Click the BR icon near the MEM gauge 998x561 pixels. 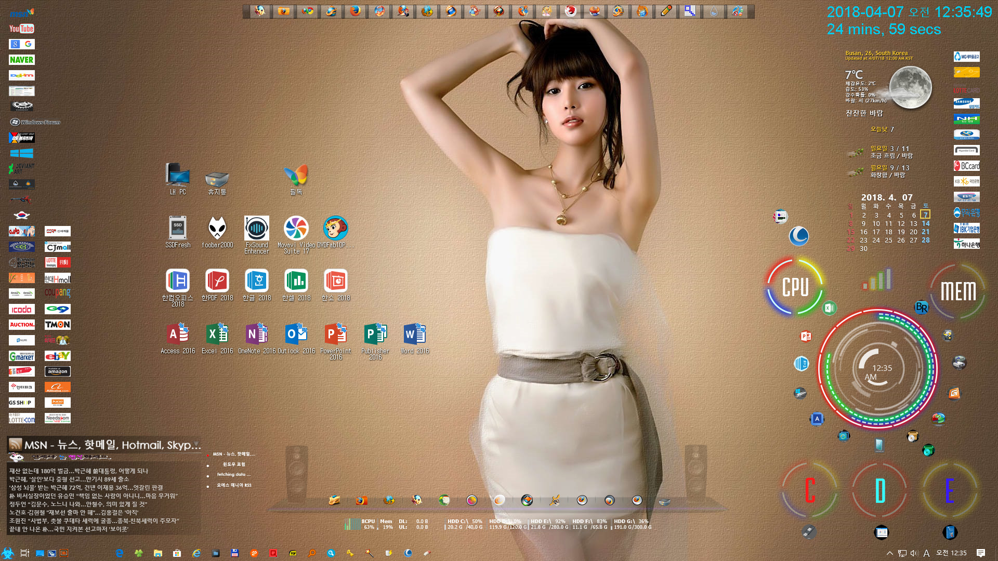point(922,307)
